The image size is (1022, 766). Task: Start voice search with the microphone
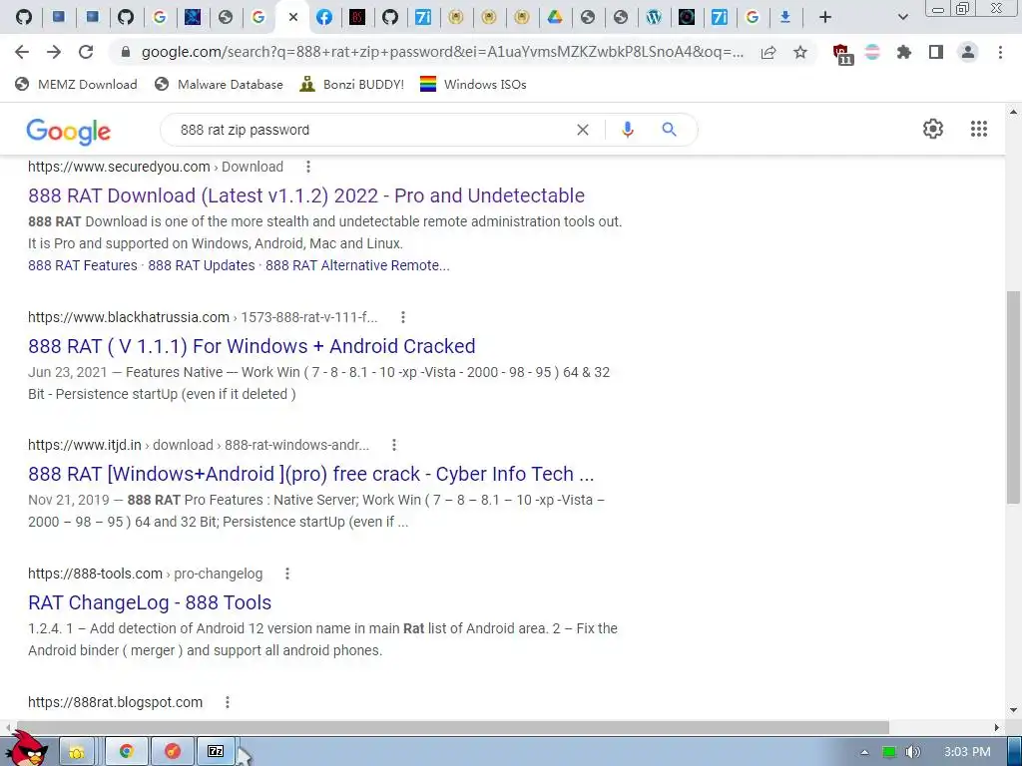coord(628,130)
